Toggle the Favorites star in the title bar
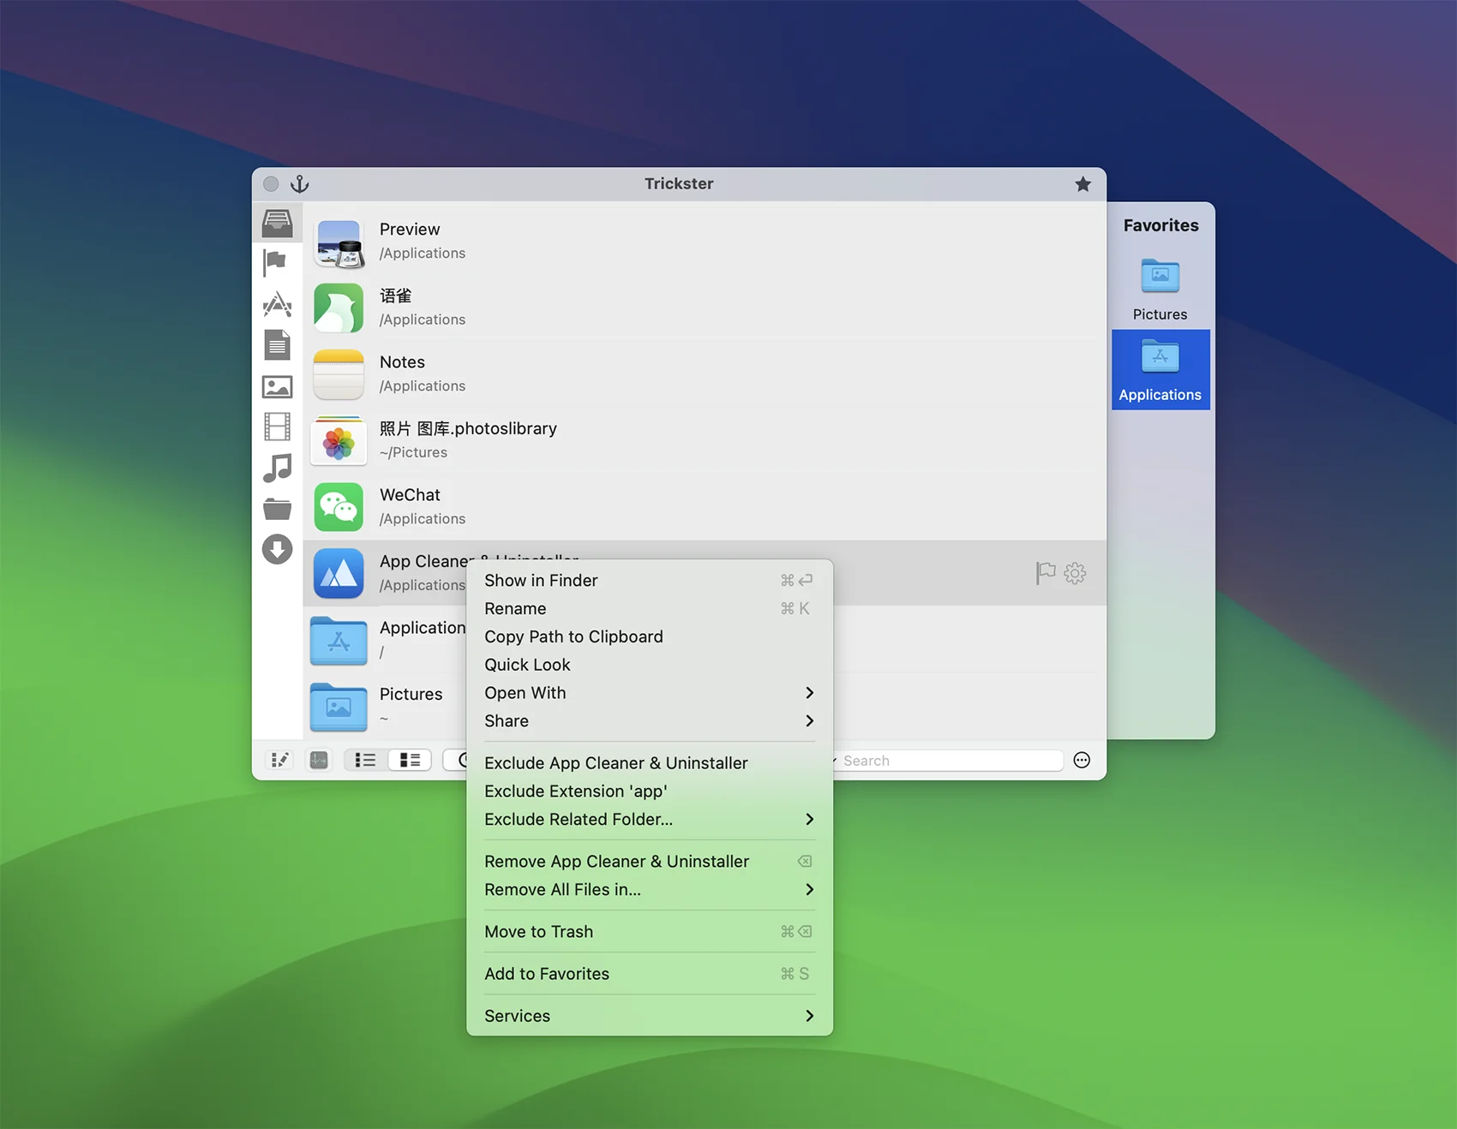Screen dimensions: 1457x1129 1082,184
